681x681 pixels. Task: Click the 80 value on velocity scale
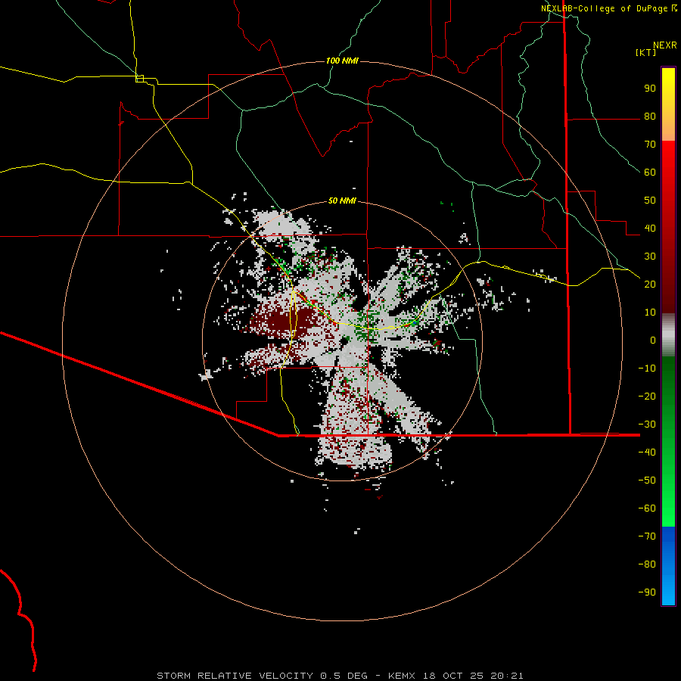click(650, 116)
